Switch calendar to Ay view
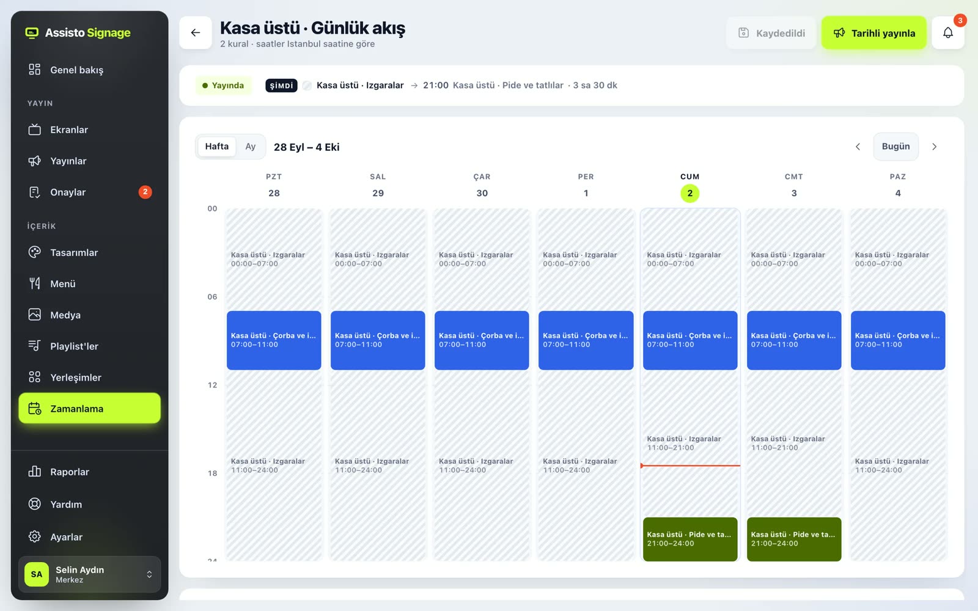The height and width of the screenshot is (611, 978). [251, 147]
